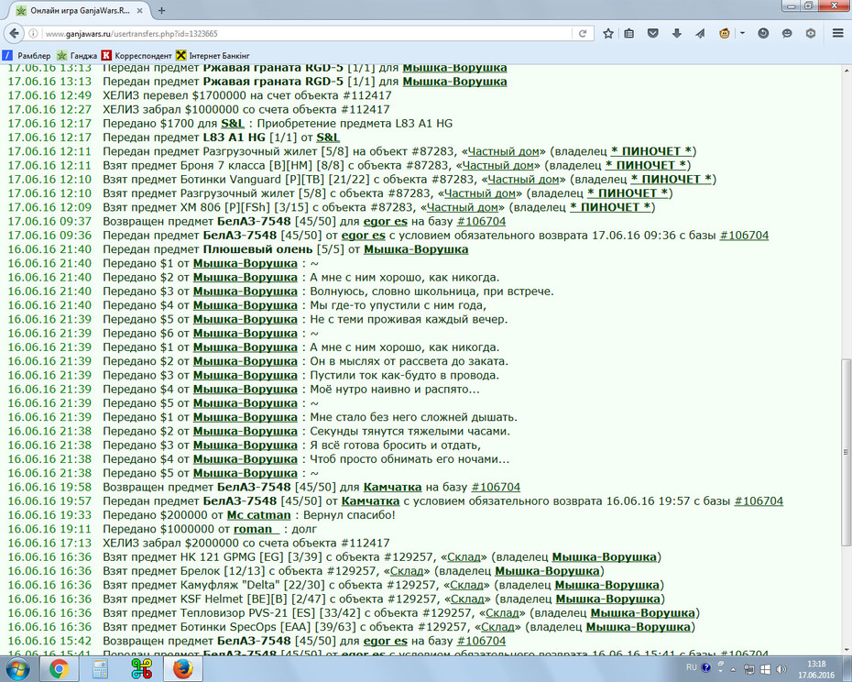Screen dimensions: 852x682
Task: Open Calculator from the taskbar
Action: point(101,669)
